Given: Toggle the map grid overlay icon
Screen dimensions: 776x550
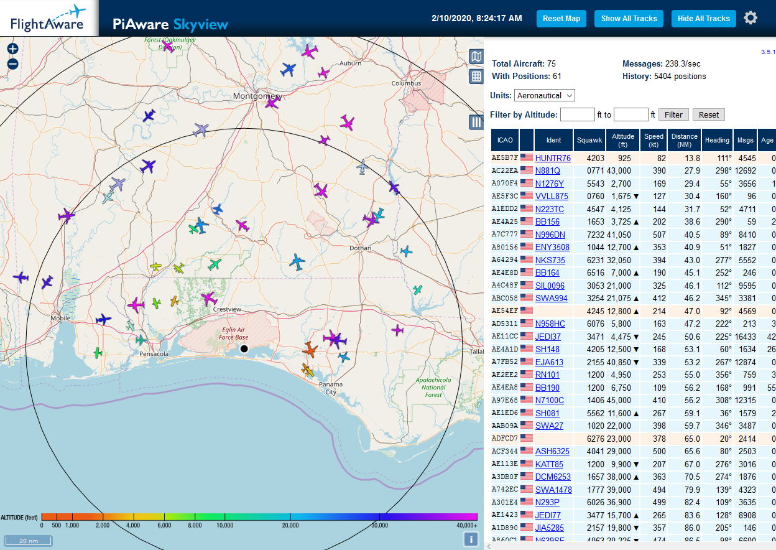Looking at the screenshot, I should pos(476,77).
